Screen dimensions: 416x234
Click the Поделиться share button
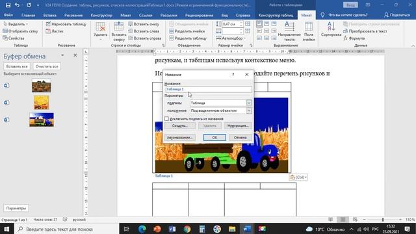coord(397,15)
